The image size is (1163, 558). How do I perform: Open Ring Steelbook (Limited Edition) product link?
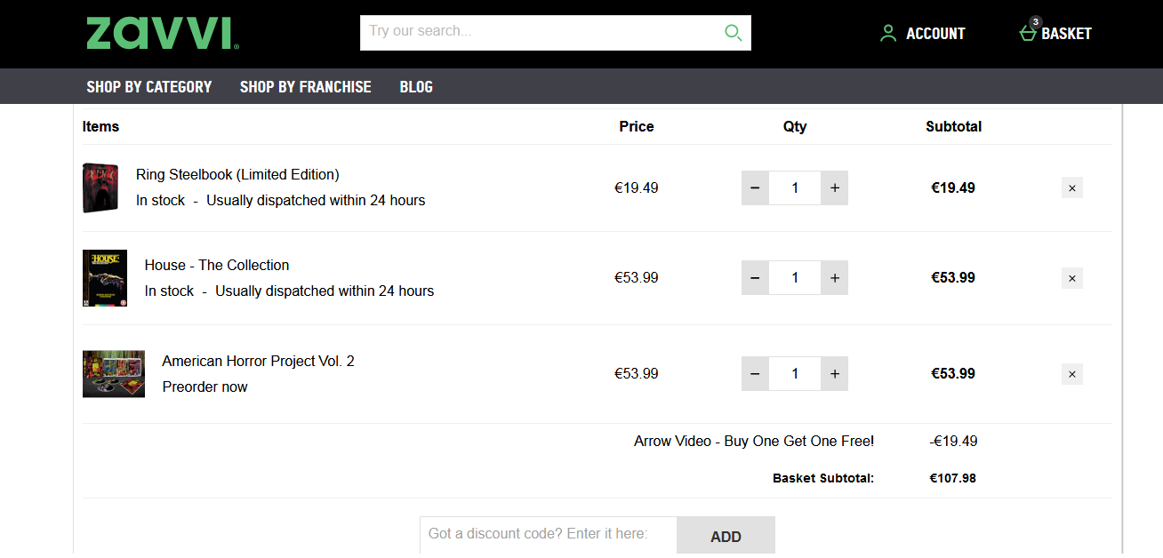(x=237, y=174)
